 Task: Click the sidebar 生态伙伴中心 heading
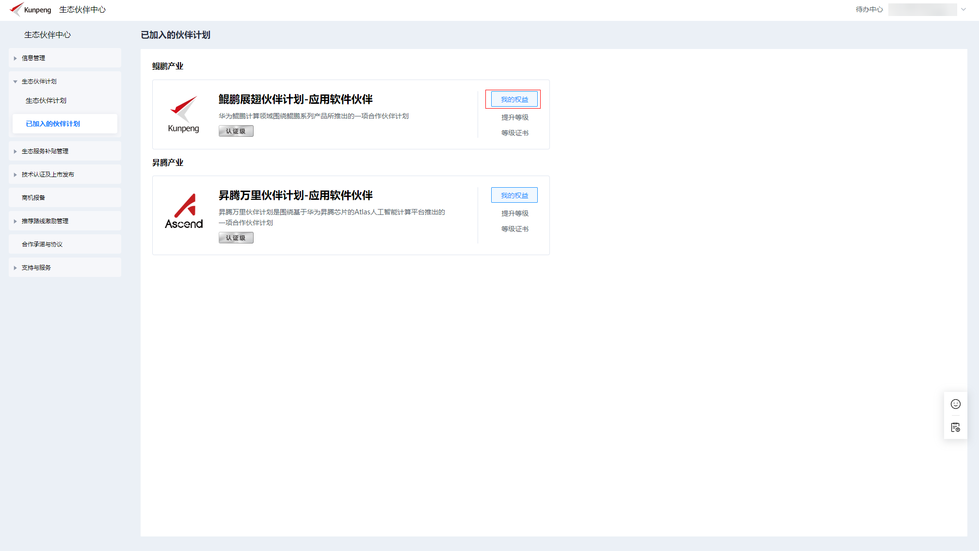click(x=48, y=35)
